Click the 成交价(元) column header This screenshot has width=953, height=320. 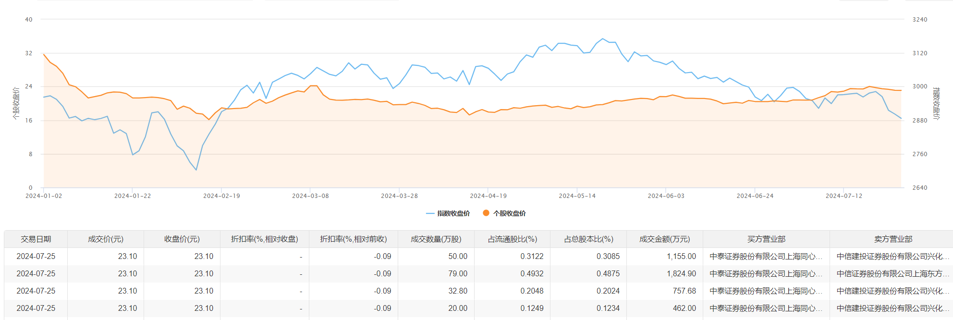point(106,239)
